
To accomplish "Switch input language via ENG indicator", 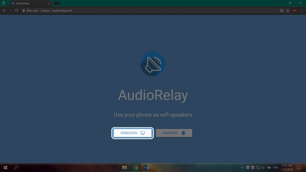I will pos(275,168).
